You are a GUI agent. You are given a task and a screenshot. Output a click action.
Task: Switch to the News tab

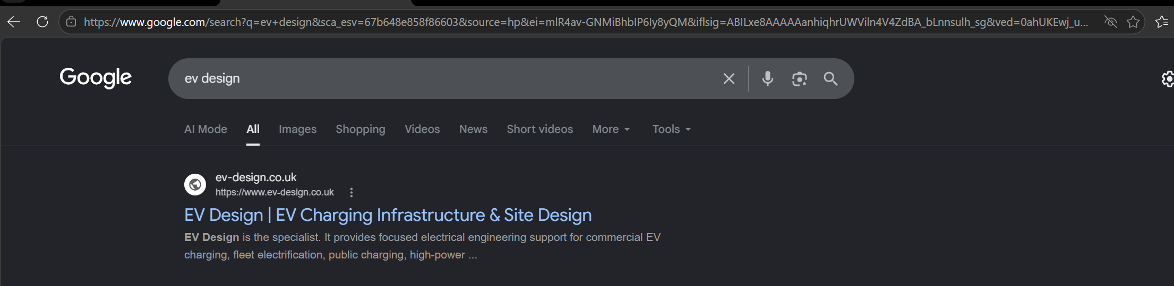pyautogui.click(x=473, y=129)
